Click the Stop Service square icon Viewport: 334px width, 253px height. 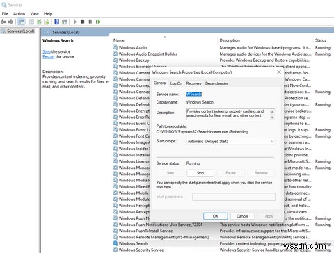82,22
